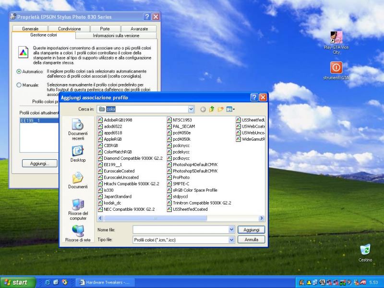The height and width of the screenshot is (288, 384).
Task: Click Annulla to cancel the dialog
Action: [x=251, y=240]
